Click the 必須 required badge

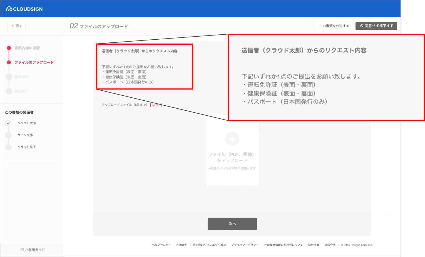pyautogui.click(x=156, y=105)
